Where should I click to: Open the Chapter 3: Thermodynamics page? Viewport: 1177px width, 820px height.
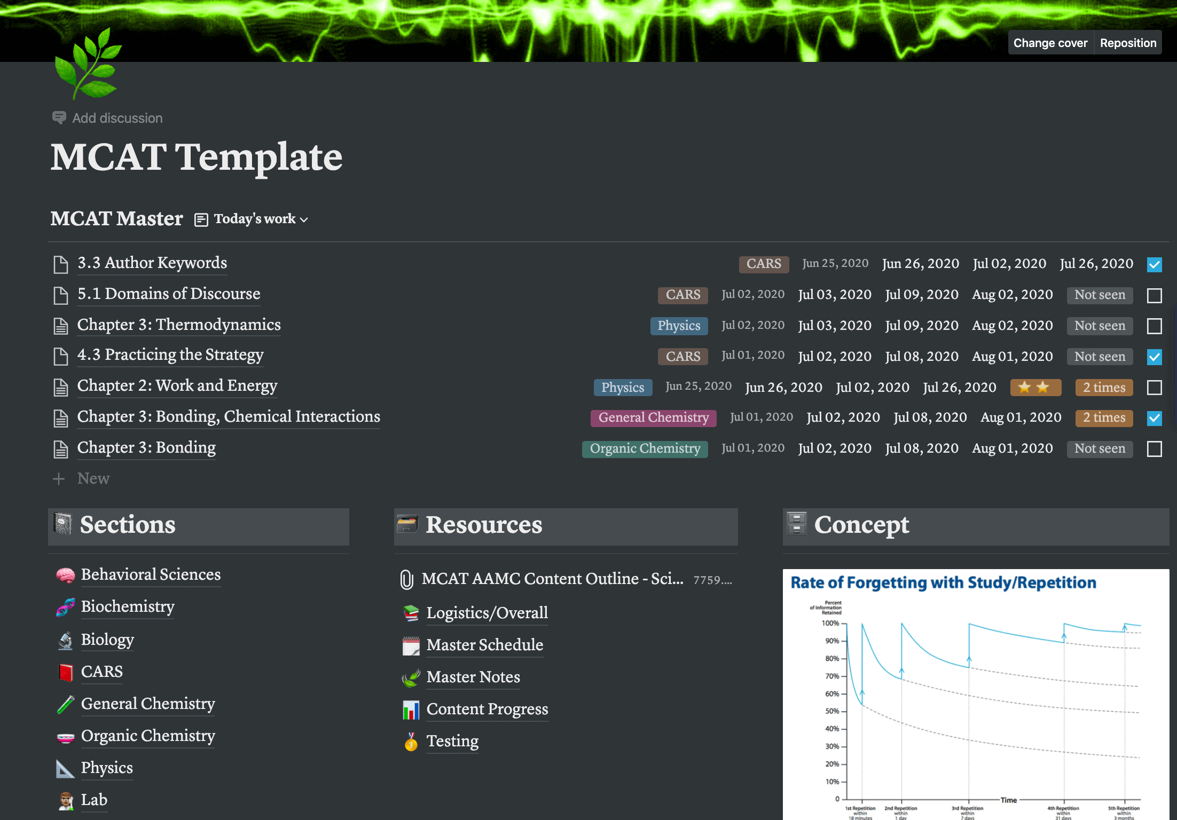coord(179,325)
